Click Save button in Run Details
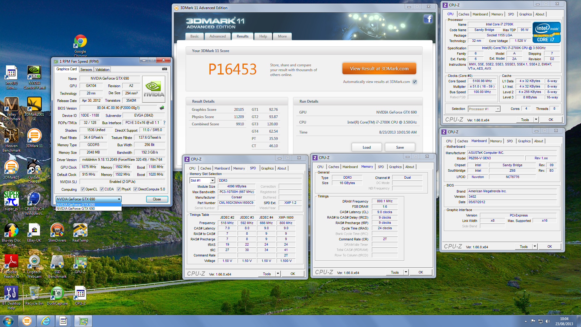This screenshot has height=327, width=581. [x=400, y=147]
